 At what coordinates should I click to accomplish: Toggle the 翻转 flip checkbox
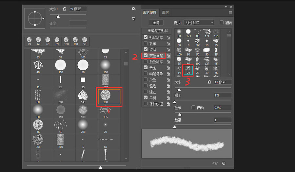pos(222,23)
